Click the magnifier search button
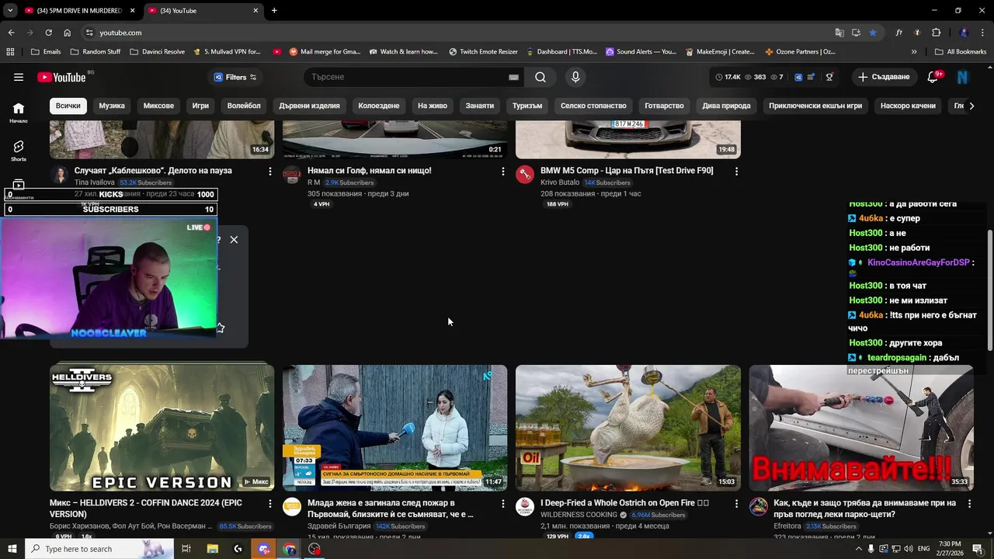994x559 pixels. click(540, 77)
